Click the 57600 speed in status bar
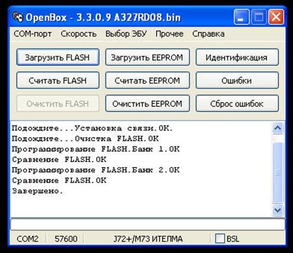Screen dimensions: 293x253 click(66, 239)
